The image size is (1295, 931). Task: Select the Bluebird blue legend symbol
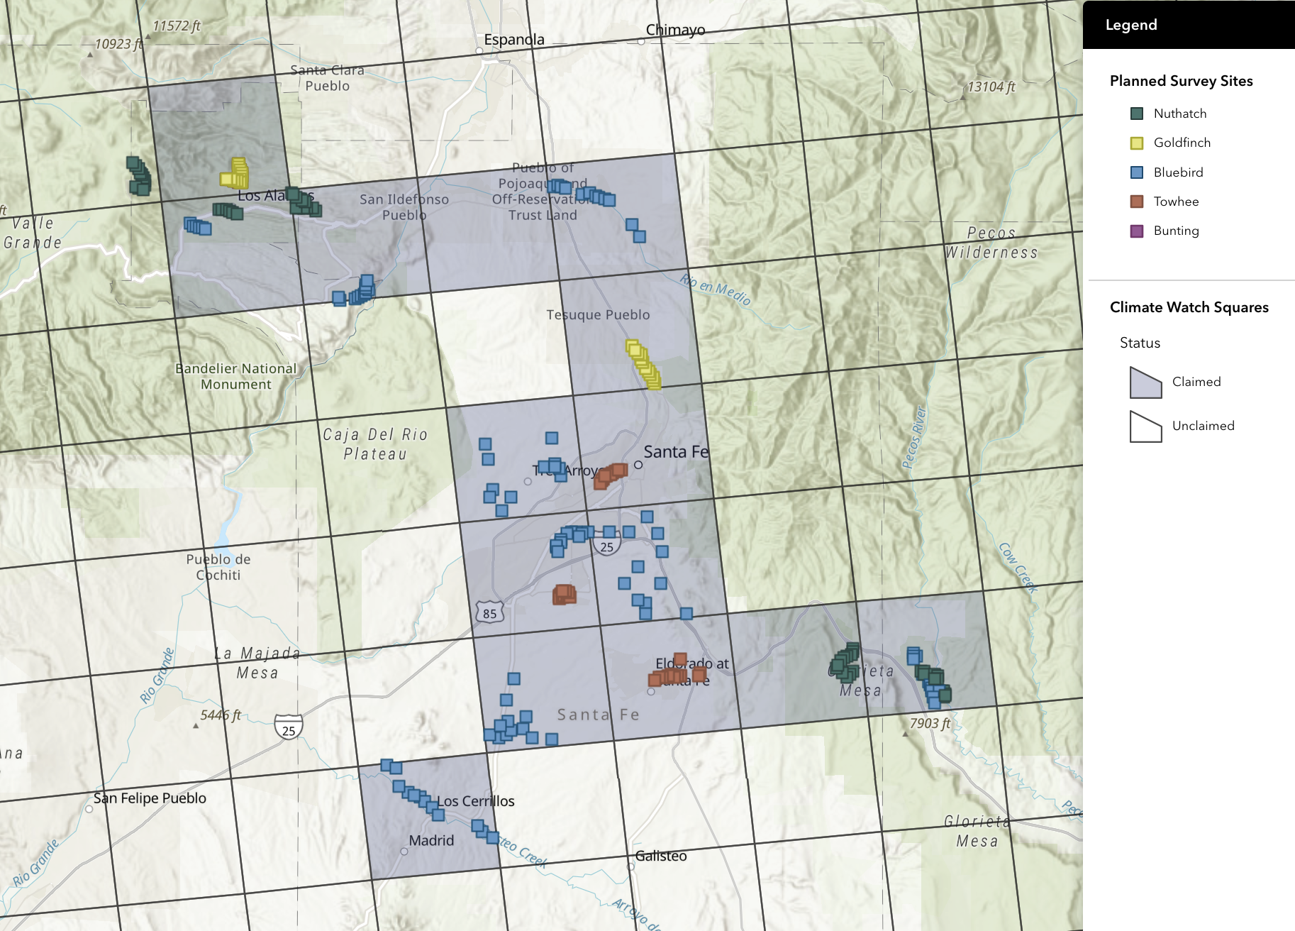pos(1137,172)
